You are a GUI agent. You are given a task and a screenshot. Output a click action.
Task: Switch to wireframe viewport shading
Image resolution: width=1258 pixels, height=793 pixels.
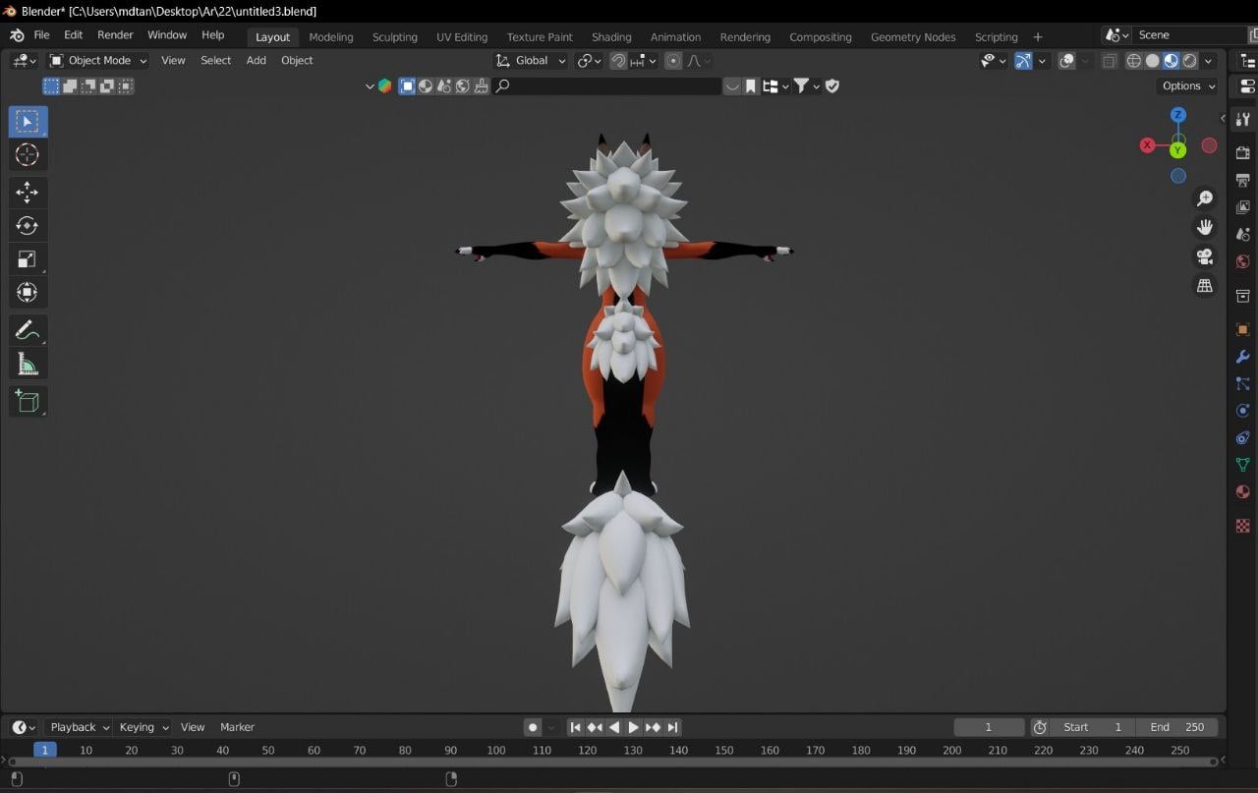(x=1134, y=61)
